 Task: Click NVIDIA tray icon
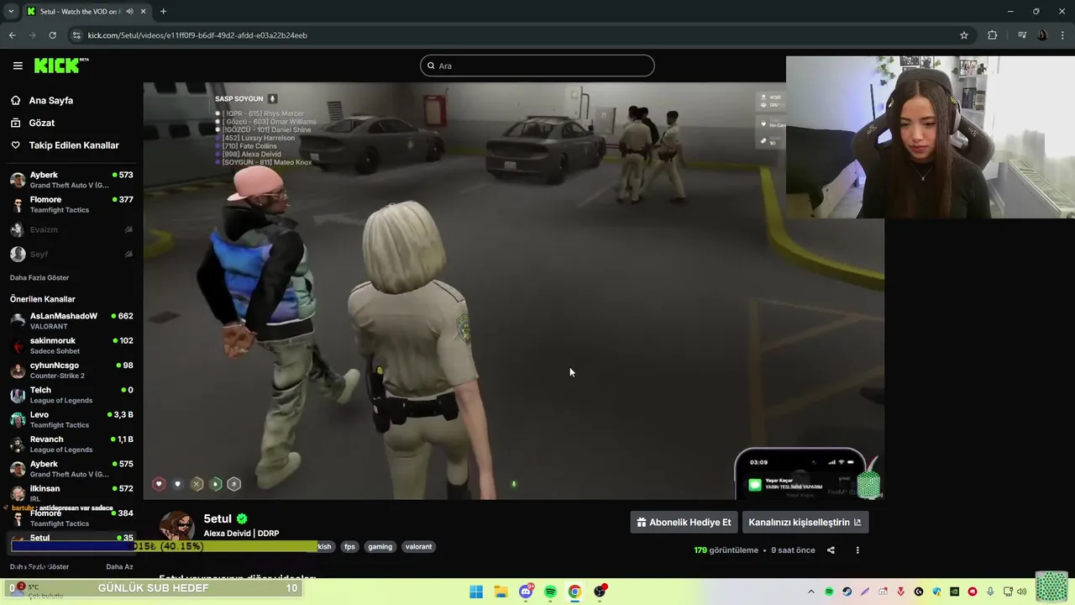[x=954, y=592]
